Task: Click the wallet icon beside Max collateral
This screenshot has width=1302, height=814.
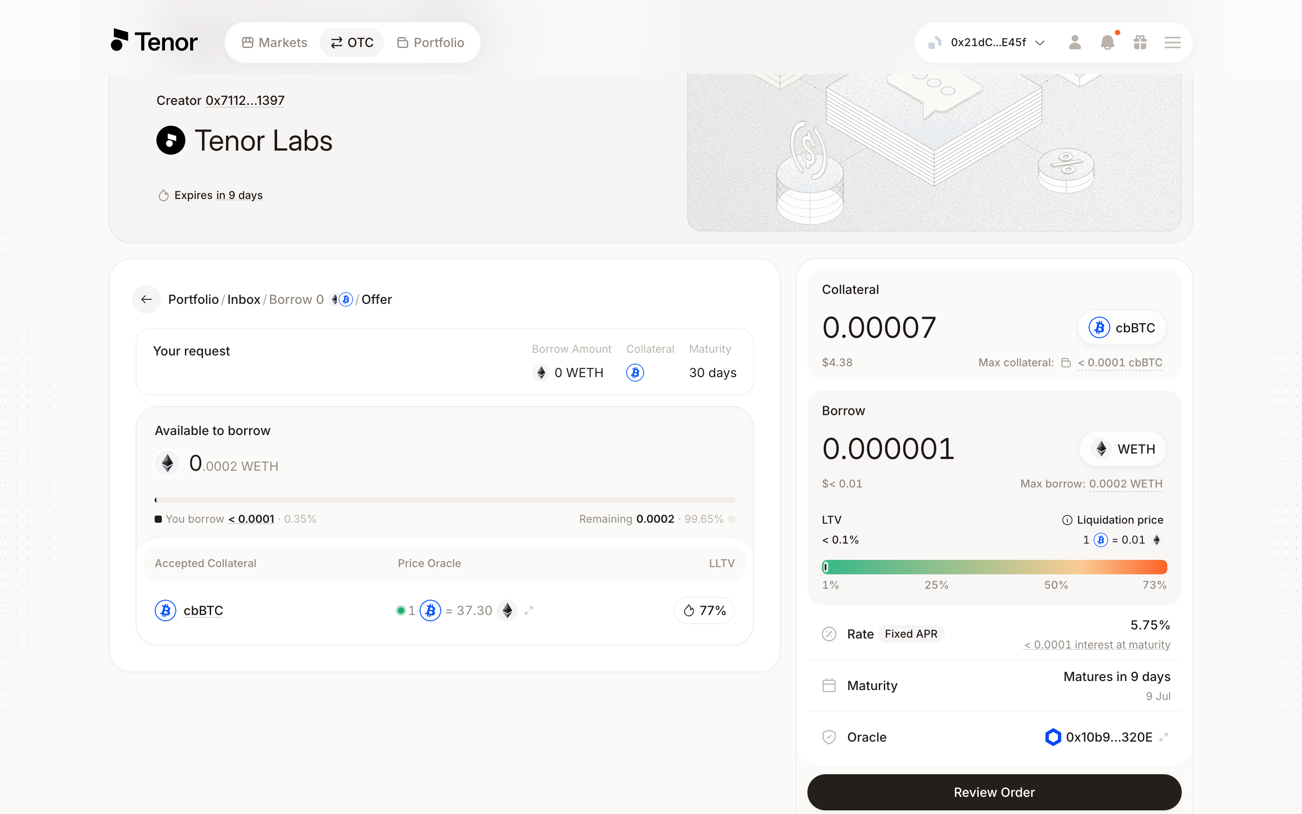Action: click(1066, 363)
